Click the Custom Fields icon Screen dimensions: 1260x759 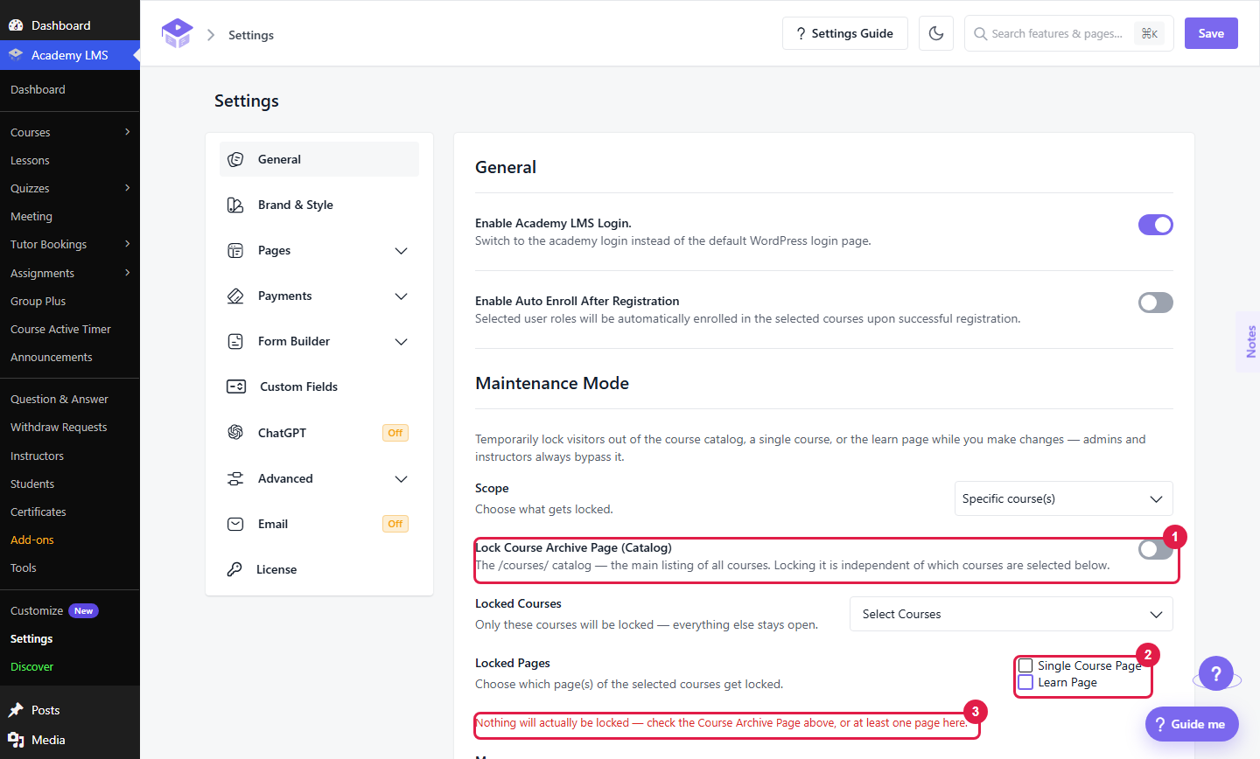point(236,386)
